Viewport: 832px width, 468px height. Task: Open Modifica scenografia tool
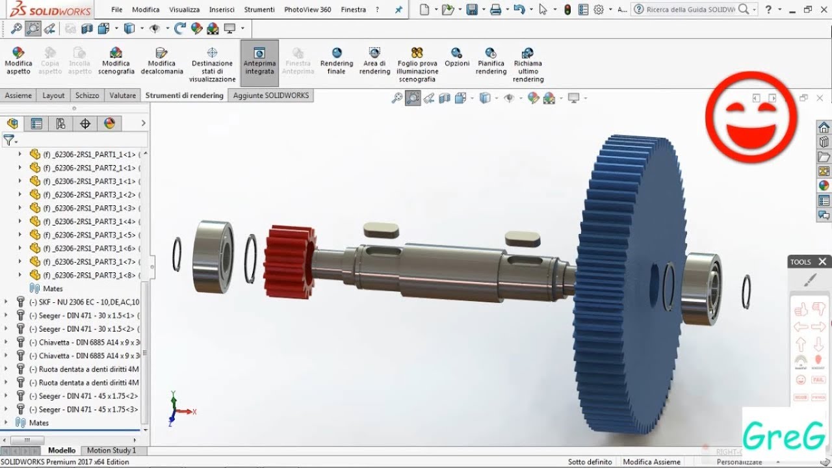pos(116,61)
